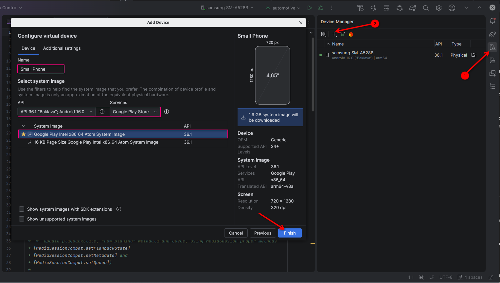Click the toolbar's upward chevron
The image size is (500, 283).
[479, 8]
